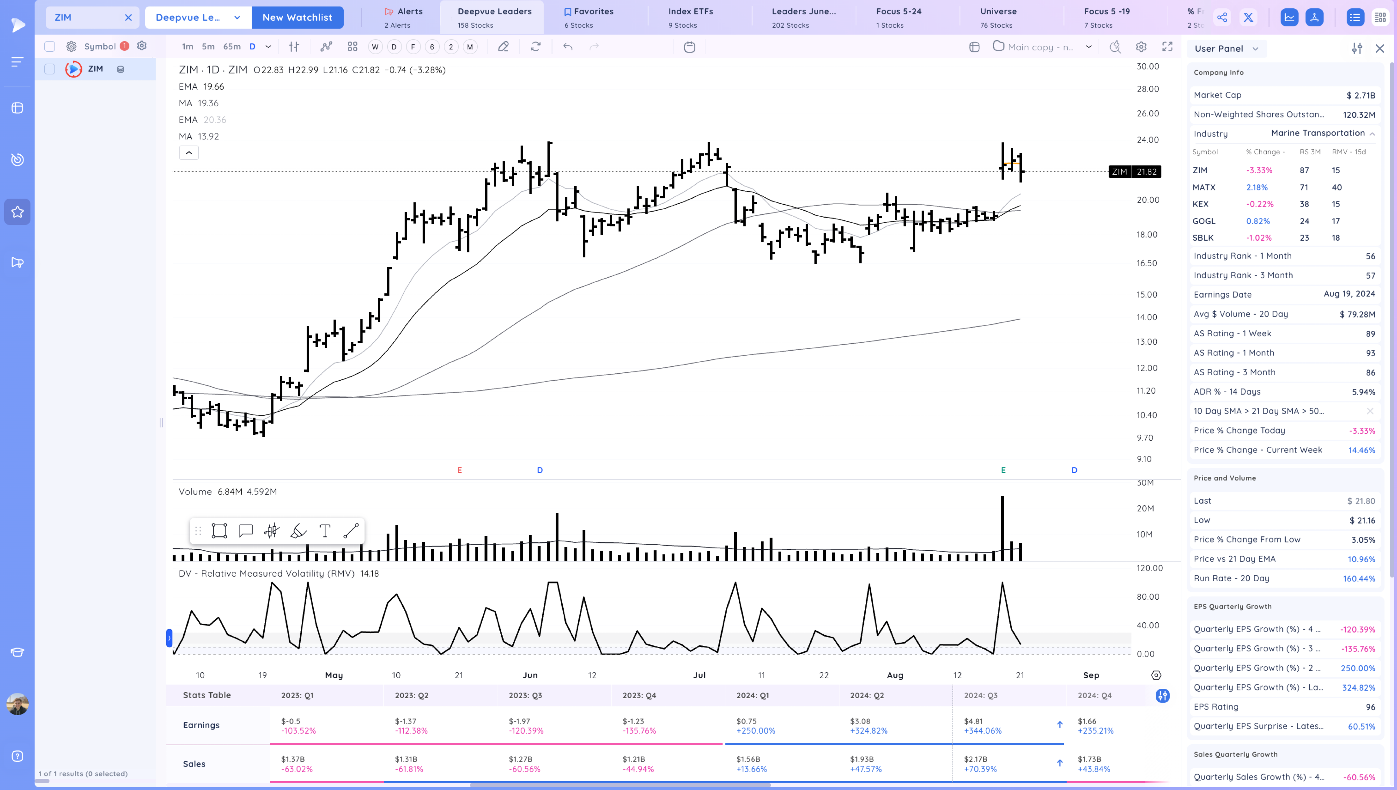Open the chart indicators icon
The image size is (1397, 790).
[x=326, y=47]
